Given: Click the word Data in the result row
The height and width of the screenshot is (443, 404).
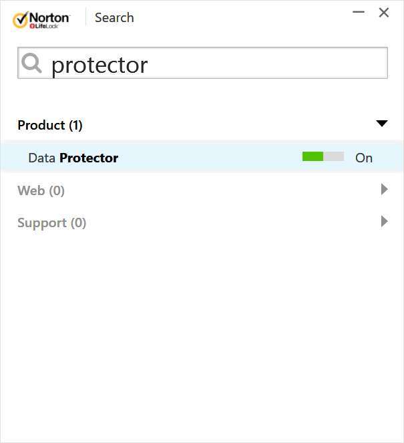Looking at the screenshot, I should coord(42,158).
